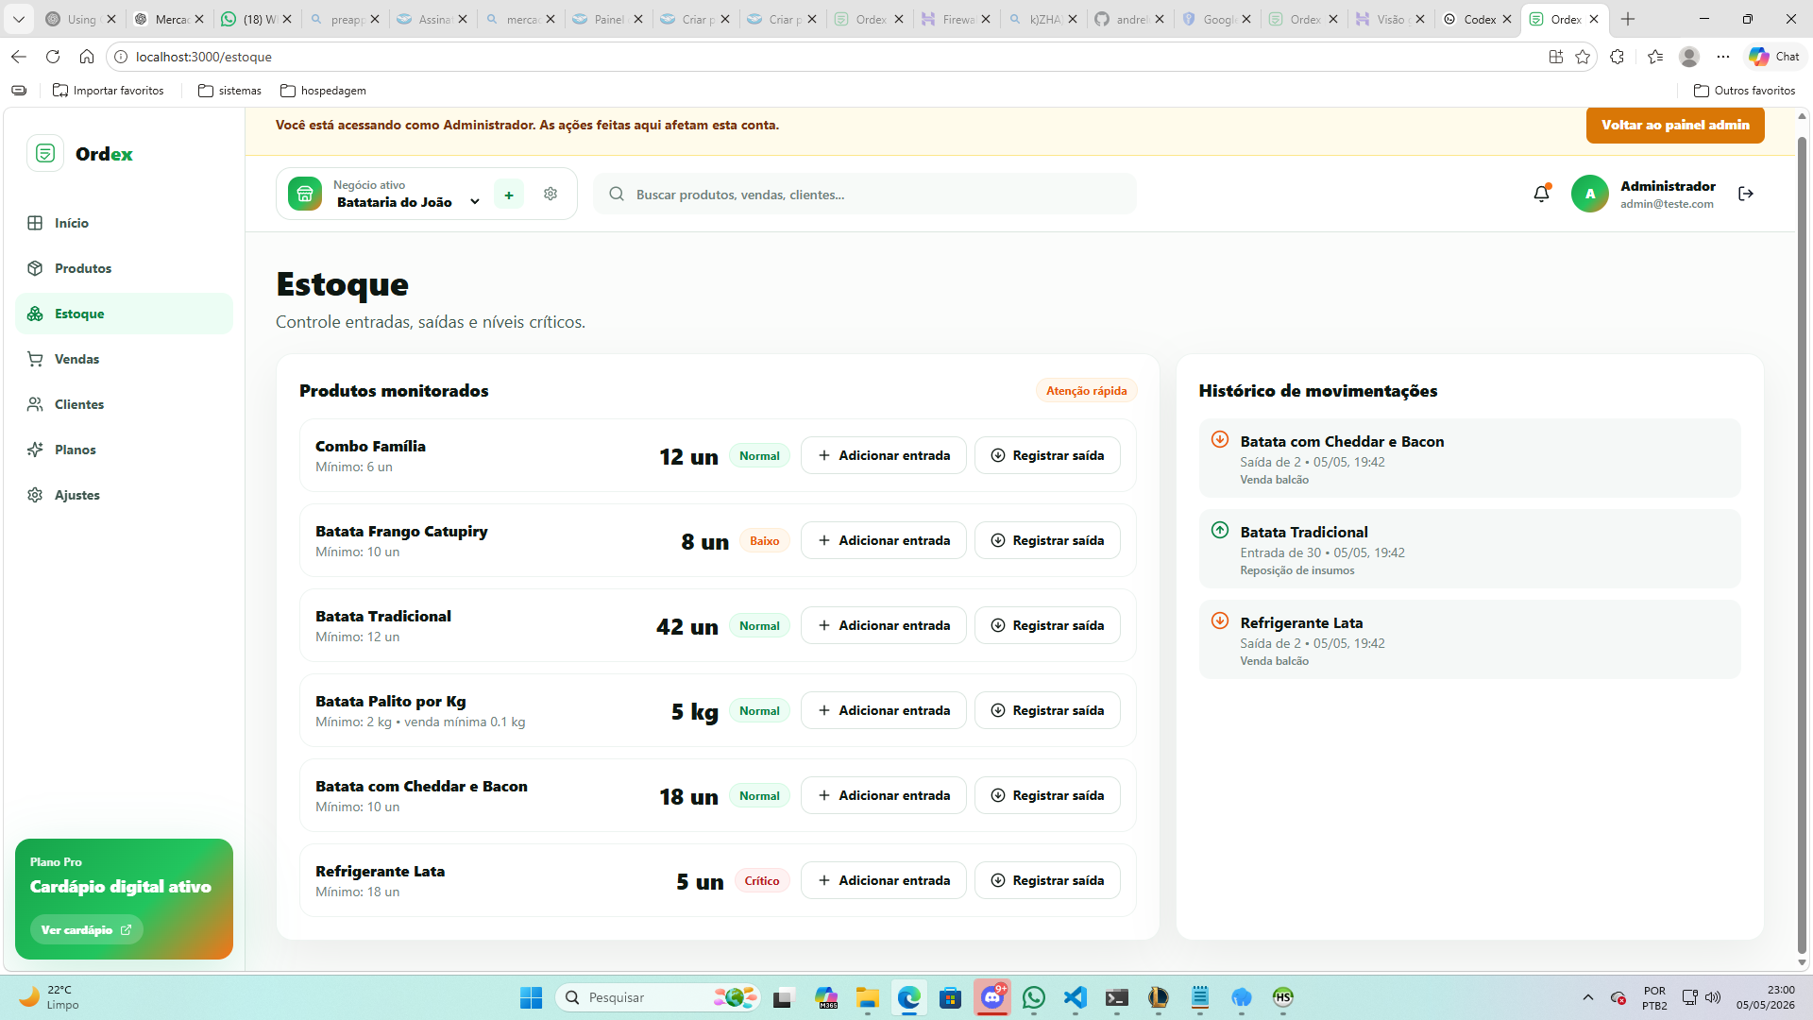Image resolution: width=1813 pixels, height=1020 pixels.
Task: Open Ver cardápio link
Action: pos(86,930)
